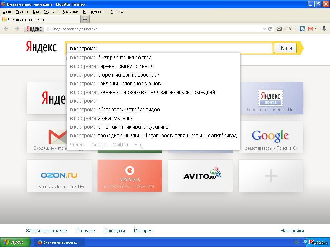Open the Gmail toolbar icon
This screenshot has width=330, height=247.
pos(310,29)
